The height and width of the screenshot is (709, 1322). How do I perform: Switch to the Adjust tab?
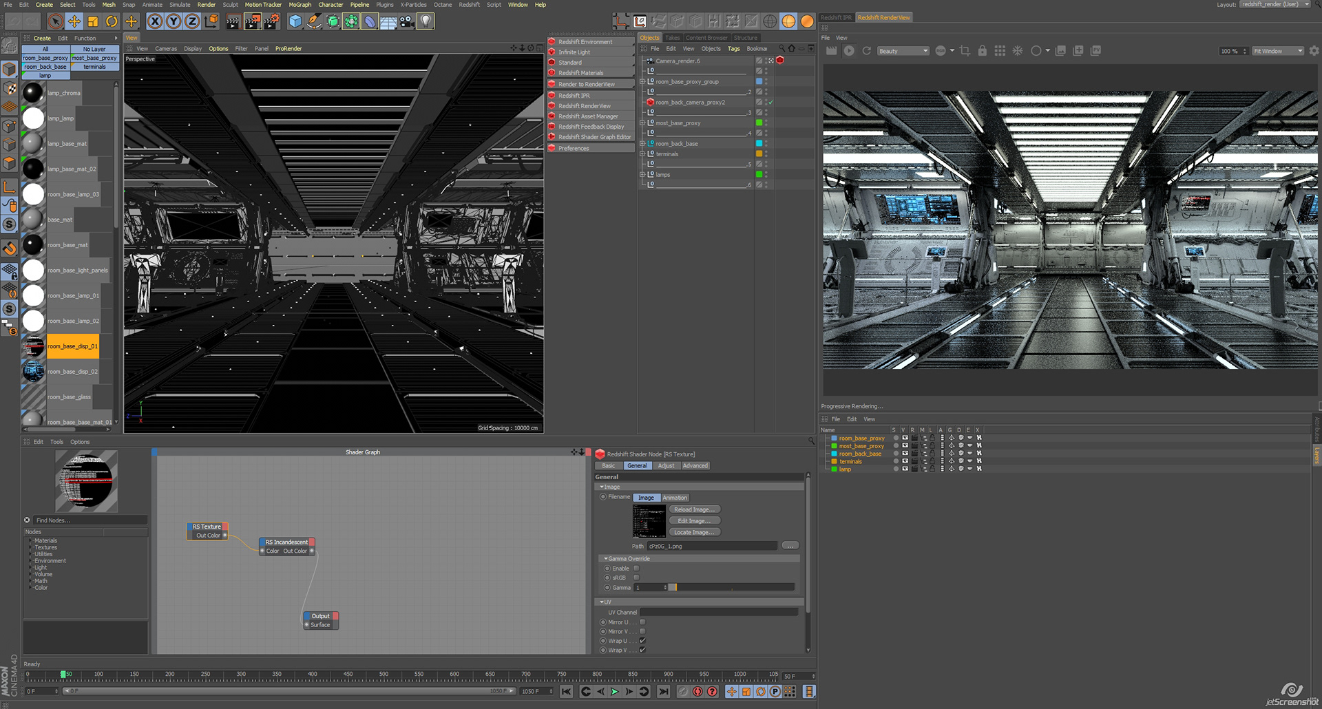(x=666, y=466)
